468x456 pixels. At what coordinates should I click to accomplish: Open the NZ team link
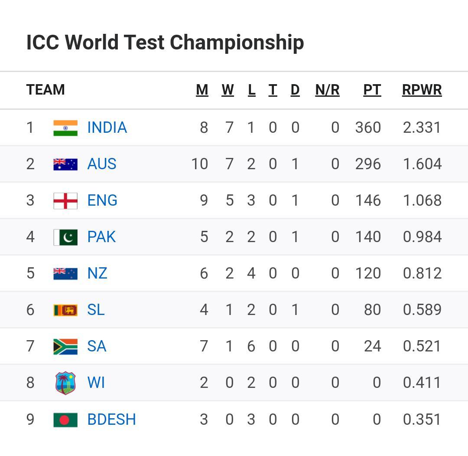(x=97, y=273)
